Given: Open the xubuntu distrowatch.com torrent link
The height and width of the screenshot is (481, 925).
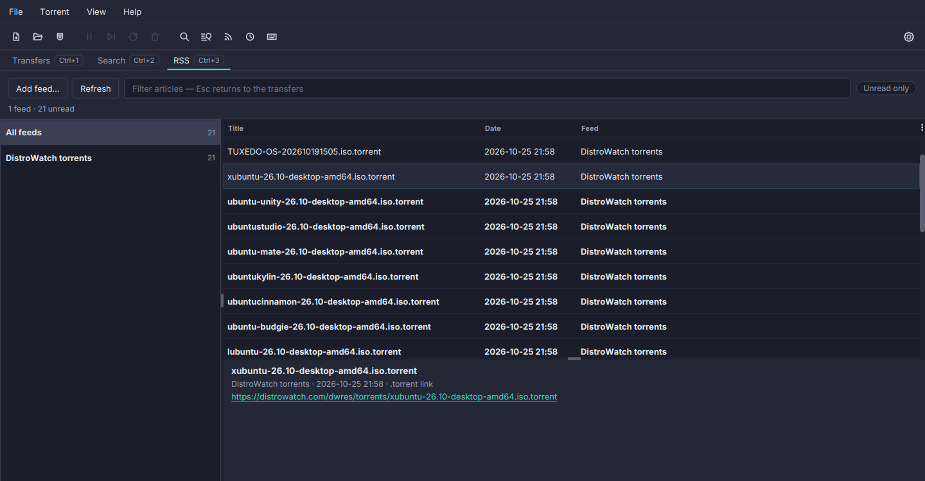Looking at the screenshot, I should tap(394, 396).
